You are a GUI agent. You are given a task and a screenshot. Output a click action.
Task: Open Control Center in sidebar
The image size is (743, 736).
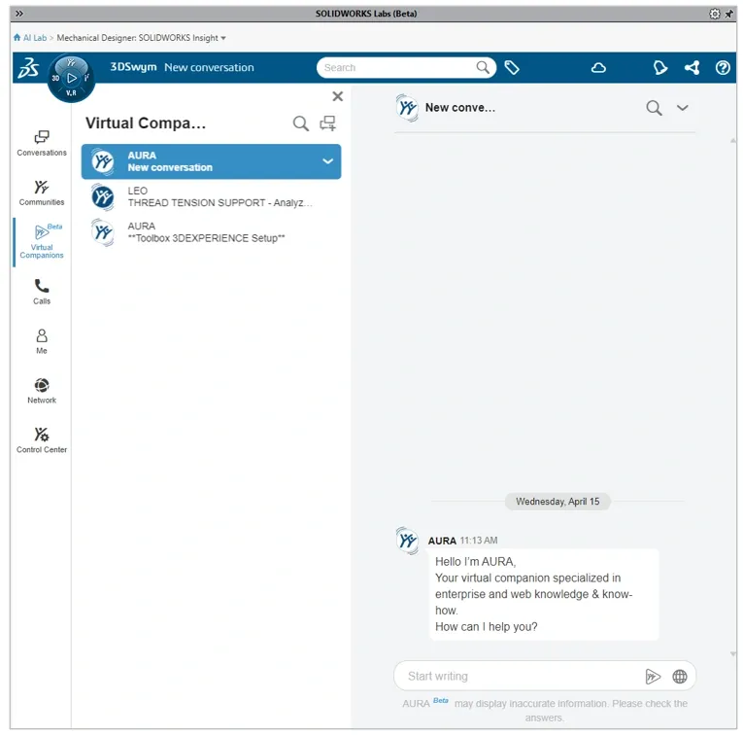pyautogui.click(x=42, y=440)
